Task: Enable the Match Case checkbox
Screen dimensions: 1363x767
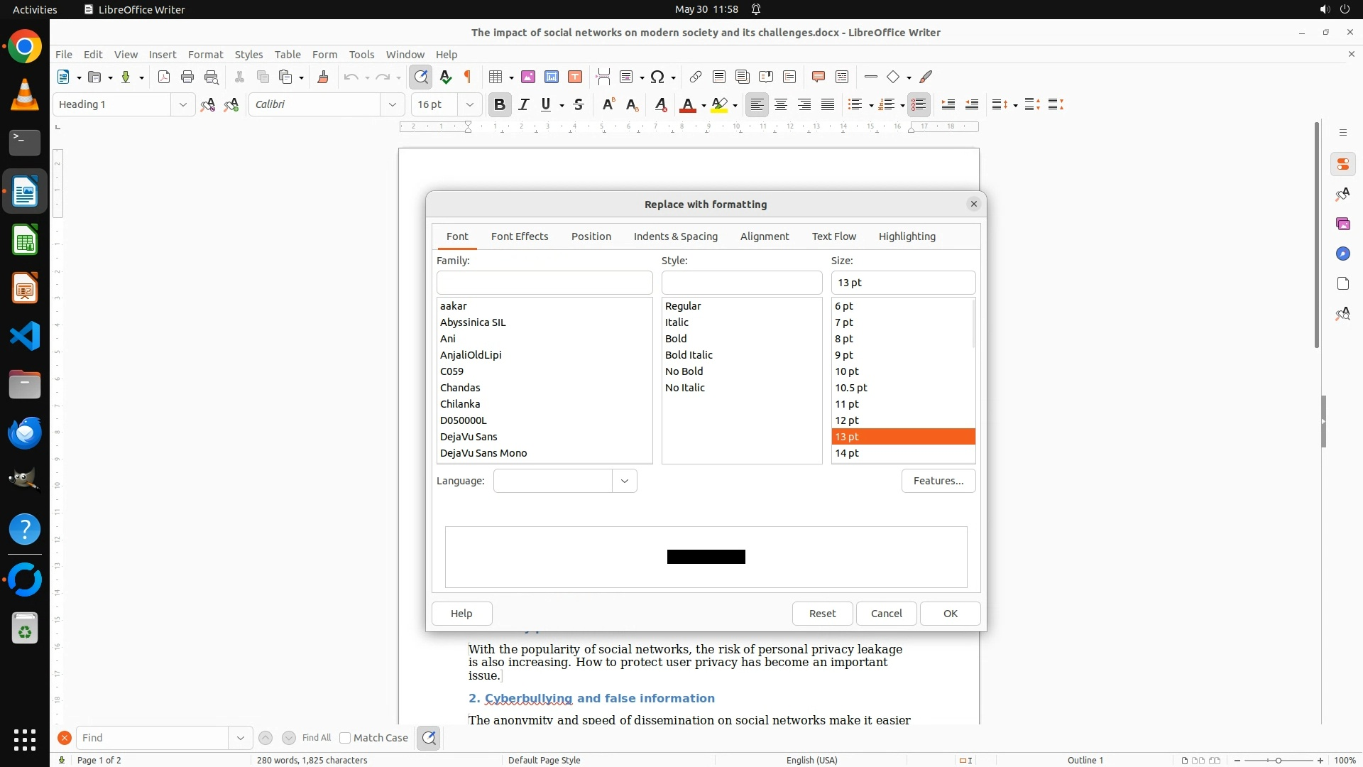Action: coord(346,738)
